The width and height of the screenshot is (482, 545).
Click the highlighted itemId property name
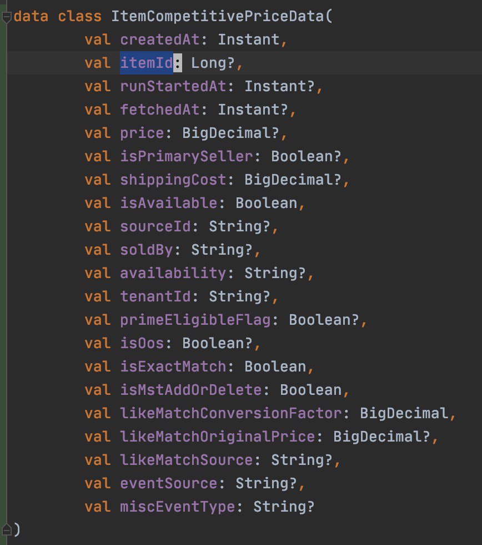pyautogui.click(x=147, y=63)
